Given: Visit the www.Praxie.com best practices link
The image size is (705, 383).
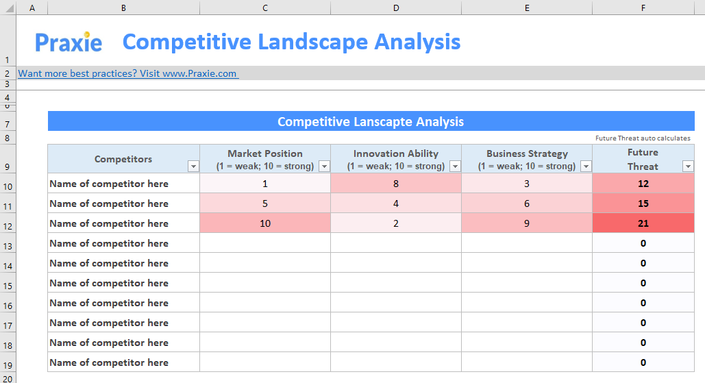Looking at the screenshot, I should coord(127,73).
